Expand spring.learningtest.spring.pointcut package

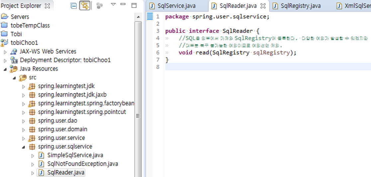point(24,112)
